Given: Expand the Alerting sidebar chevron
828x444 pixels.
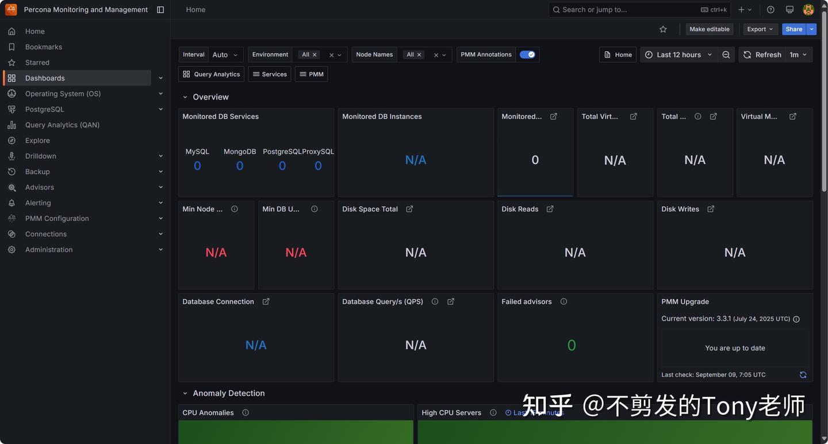Looking at the screenshot, I should point(160,203).
